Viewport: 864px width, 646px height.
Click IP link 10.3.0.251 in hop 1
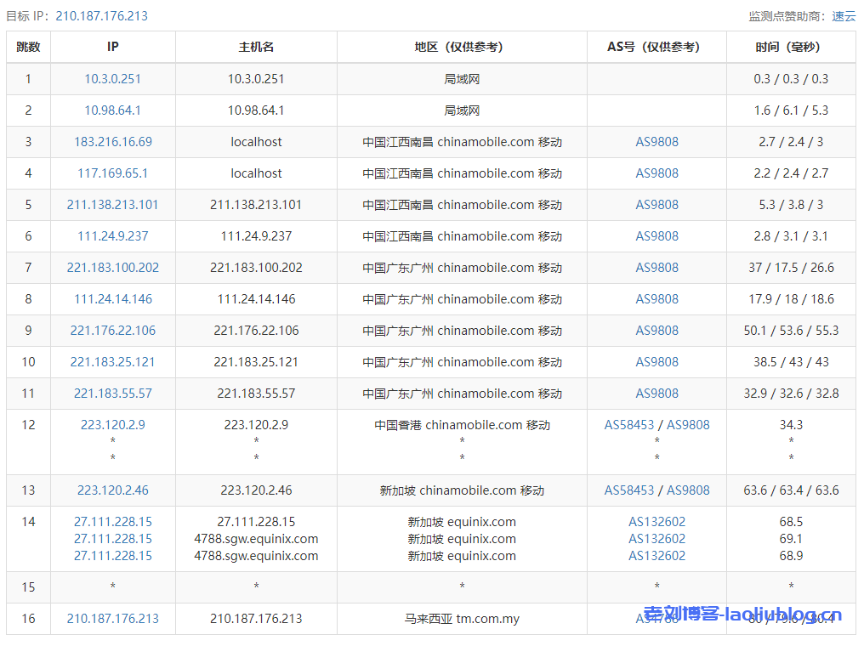[x=112, y=79]
